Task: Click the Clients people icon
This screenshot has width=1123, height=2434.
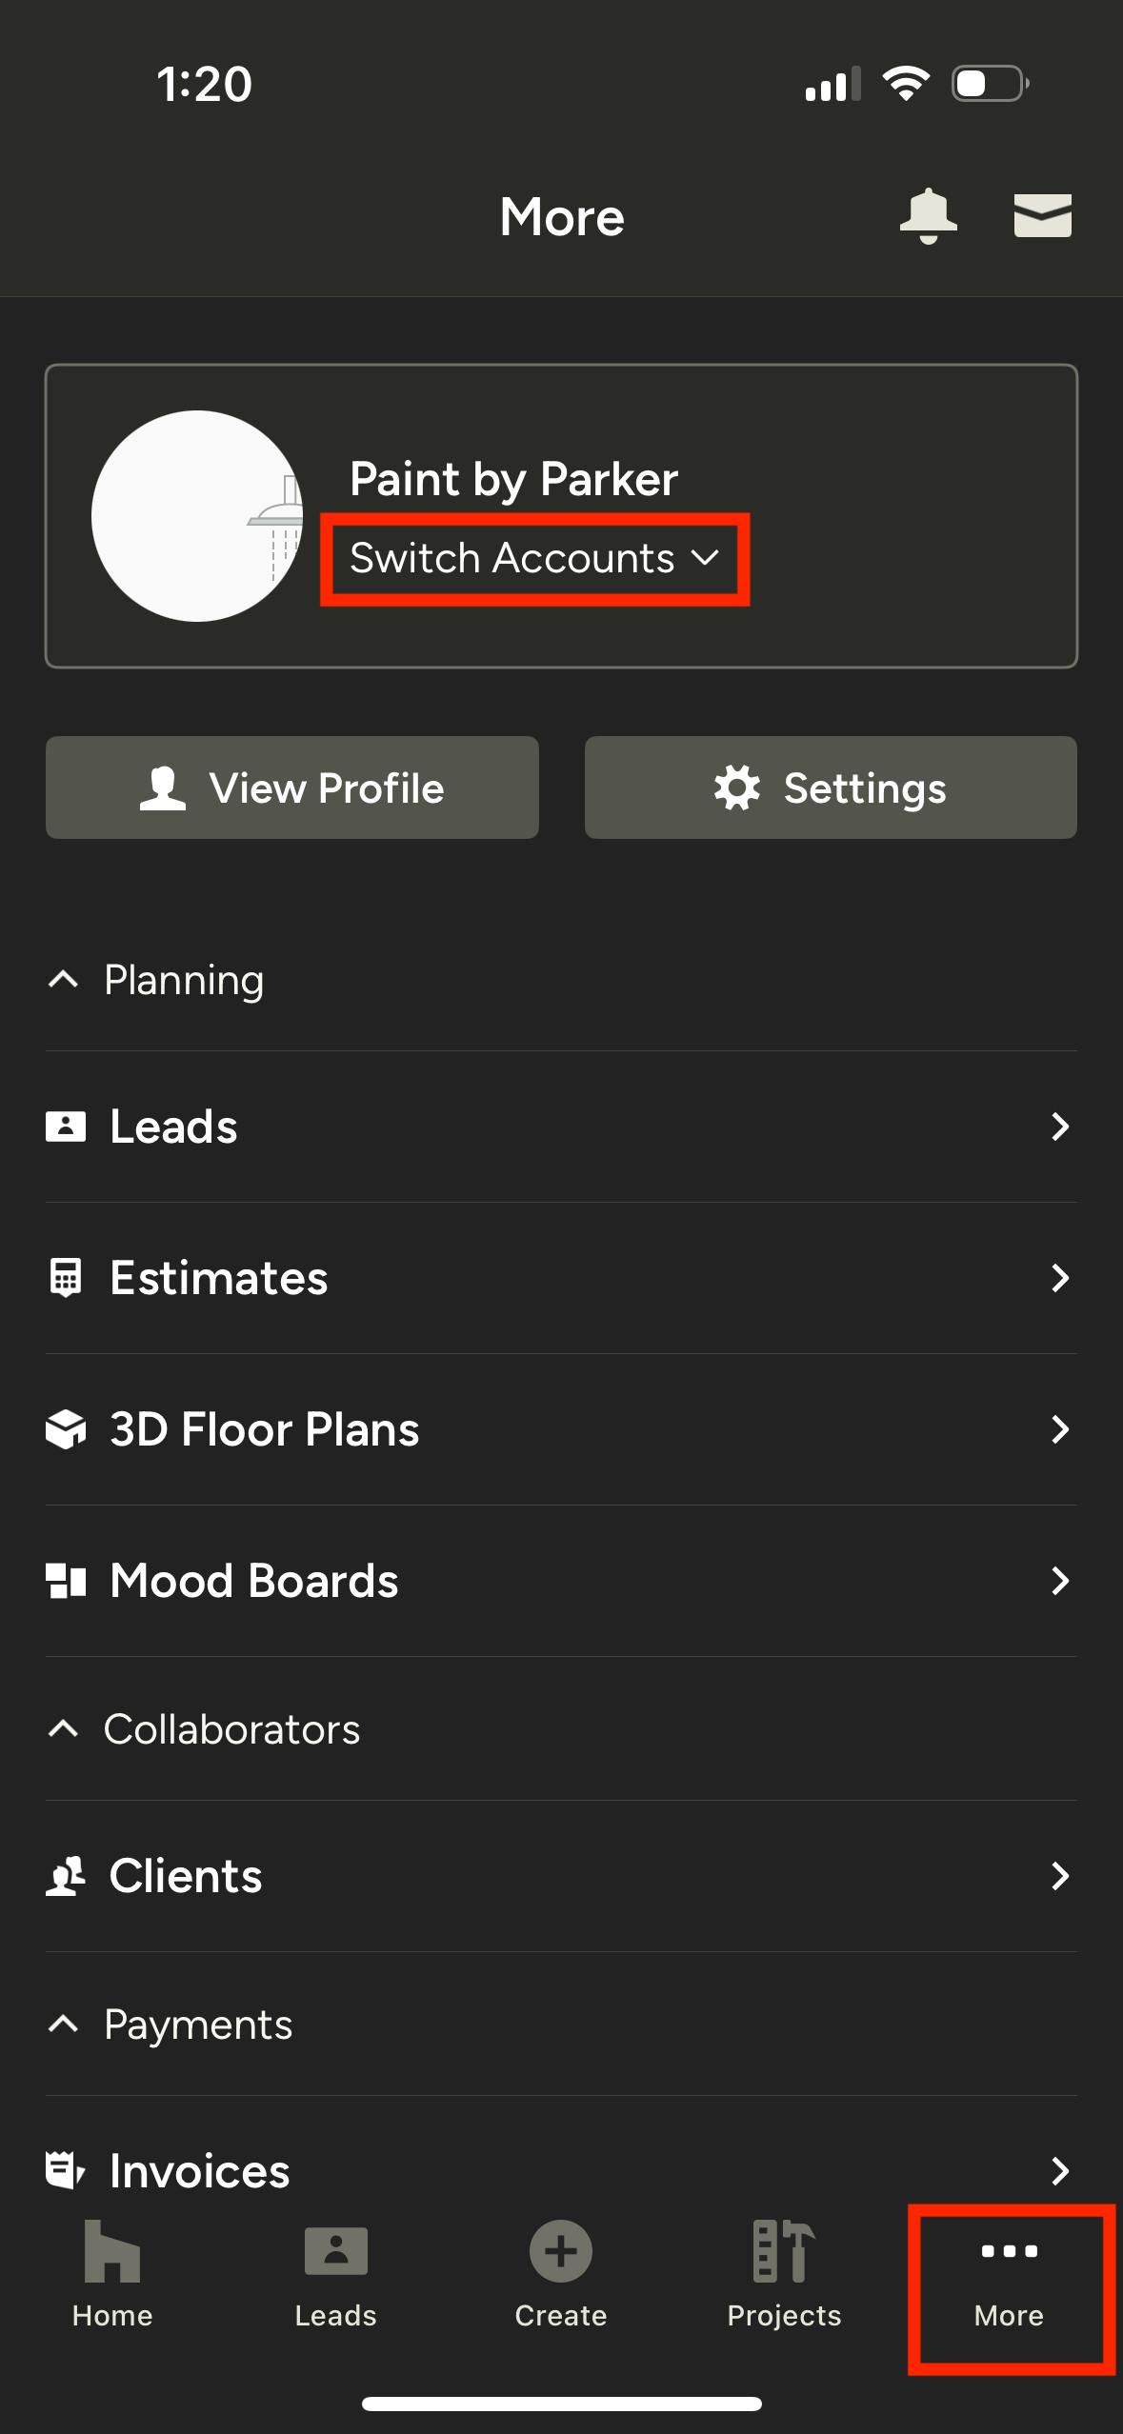Action: [66, 1876]
